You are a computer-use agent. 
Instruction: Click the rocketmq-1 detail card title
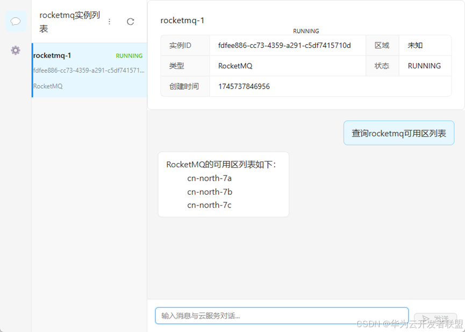click(182, 20)
